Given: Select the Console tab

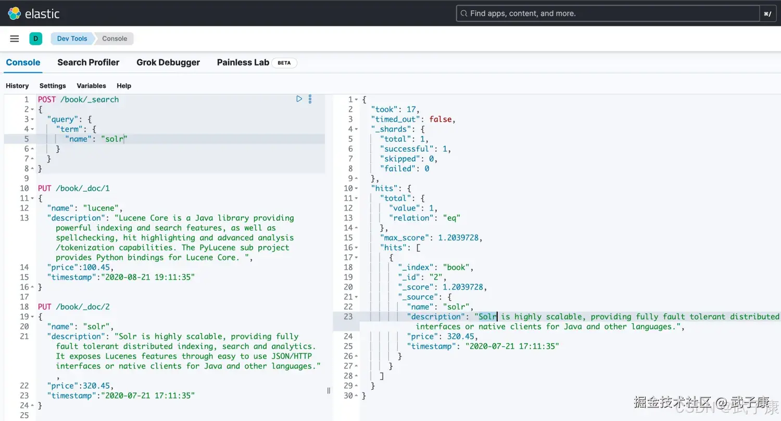Looking at the screenshot, I should [22, 62].
